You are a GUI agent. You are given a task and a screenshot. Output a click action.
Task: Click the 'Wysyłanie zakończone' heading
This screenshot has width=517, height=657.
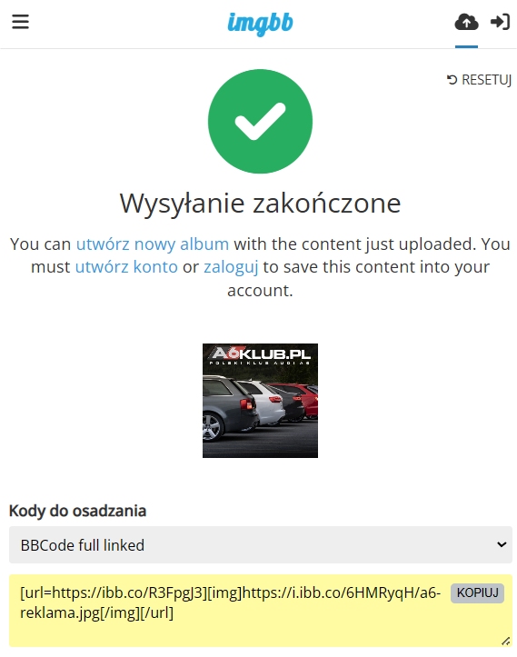260,204
